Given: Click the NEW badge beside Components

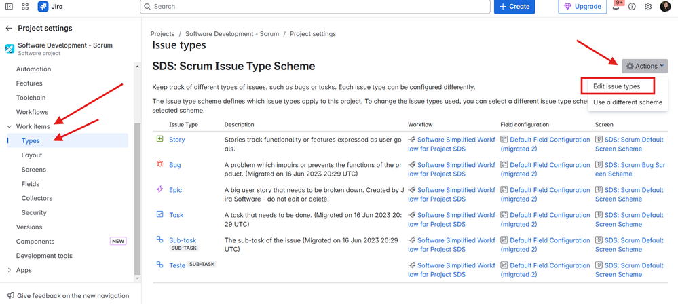Looking at the screenshot, I should click(x=118, y=242).
